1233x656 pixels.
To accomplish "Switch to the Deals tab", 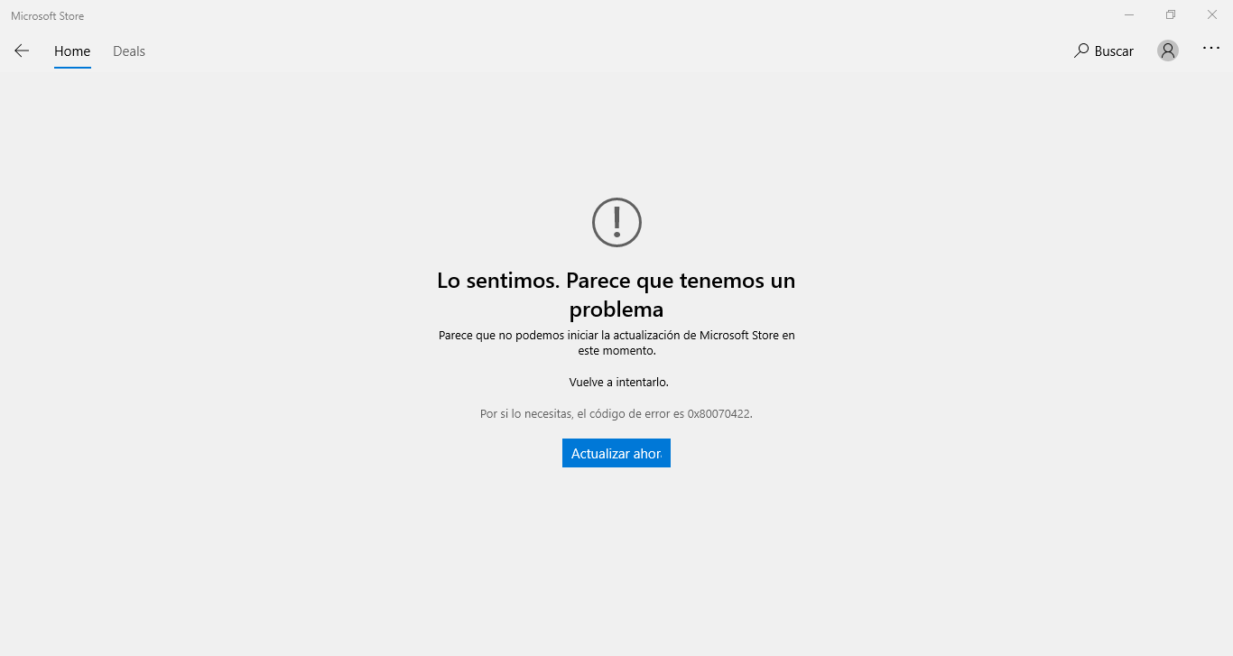I will click(x=129, y=51).
